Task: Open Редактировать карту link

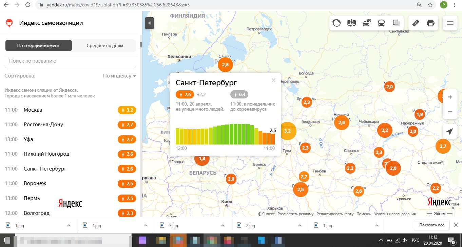Action: coord(335,214)
